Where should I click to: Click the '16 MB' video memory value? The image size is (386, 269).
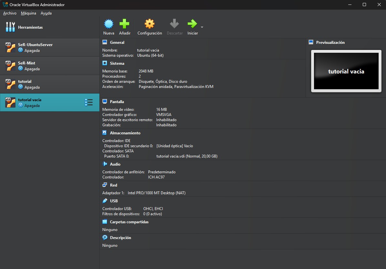[161, 109]
